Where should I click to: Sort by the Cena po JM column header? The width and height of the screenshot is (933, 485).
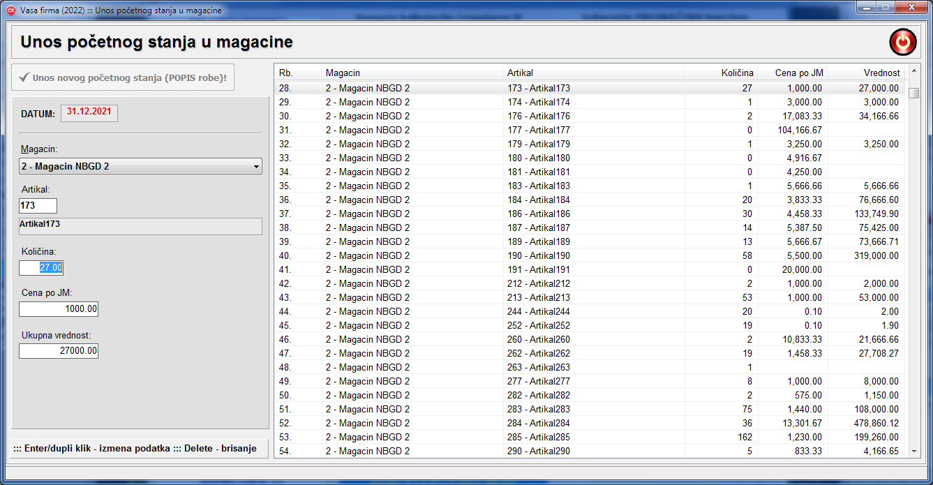[793, 73]
